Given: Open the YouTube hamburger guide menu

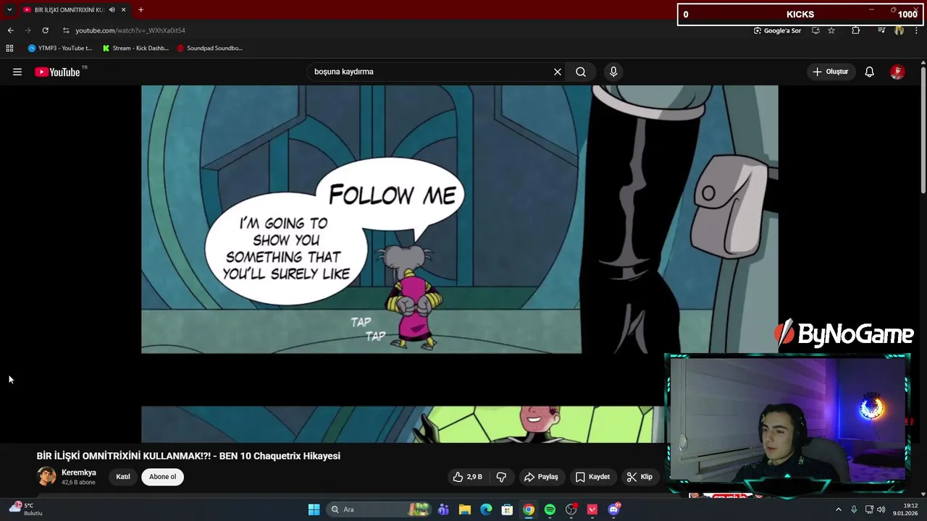Looking at the screenshot, I should [x=17, y=72].
